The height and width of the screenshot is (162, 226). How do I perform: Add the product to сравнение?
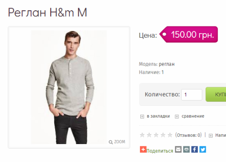click(193, 116)
